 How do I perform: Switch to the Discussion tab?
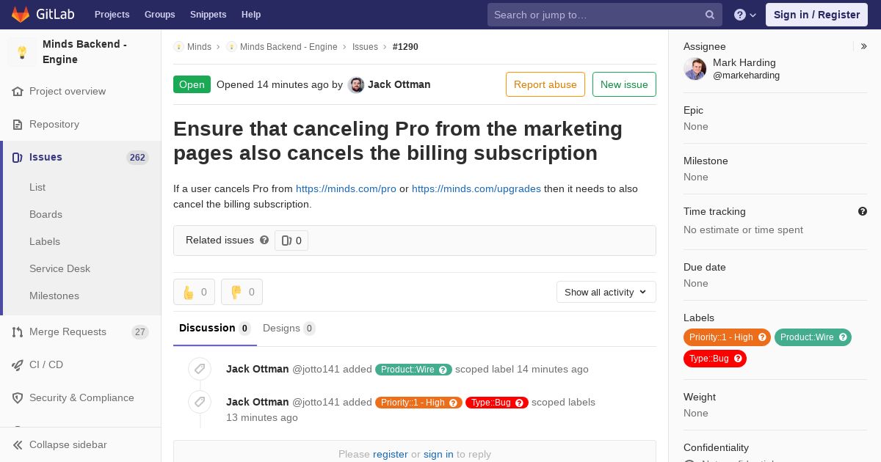tap(215, 329)
